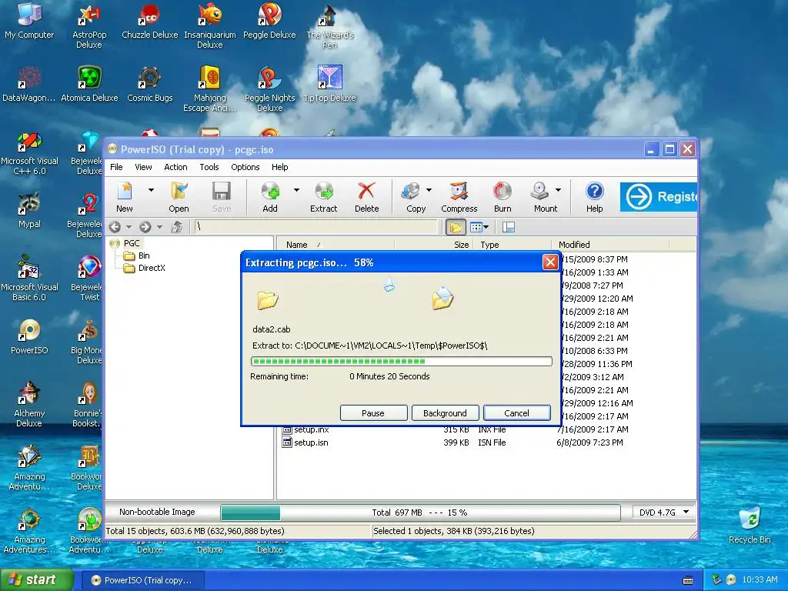Open the View menu

(143, 167)
